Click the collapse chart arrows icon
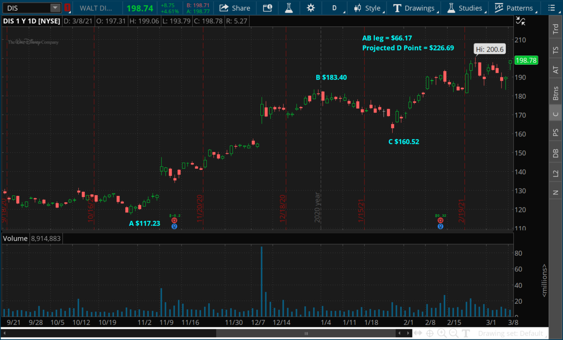This screenshot has width=563, height=340. [520, 21]
